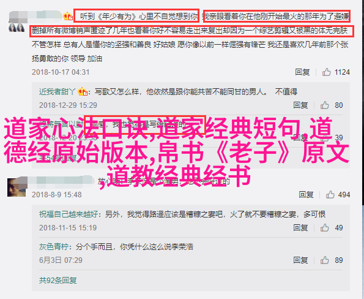Screen dimensions: 364x299
Task: Reply to the comment dated 2018-10-17 04:31
Action: [302, 72]
